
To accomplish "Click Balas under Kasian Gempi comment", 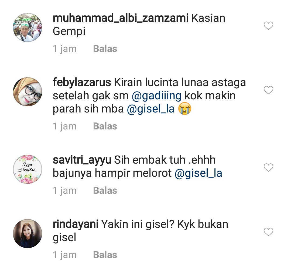I will [x=105, y=49].
